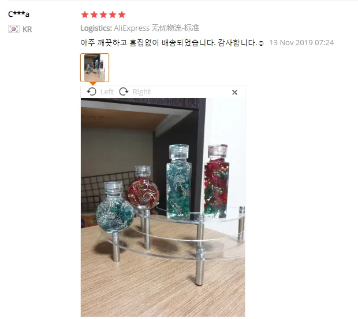Image resolution: width=358 pixels, height=319 pixels.
Task: Click the reviewer name C***a
Action: point(18,14)
